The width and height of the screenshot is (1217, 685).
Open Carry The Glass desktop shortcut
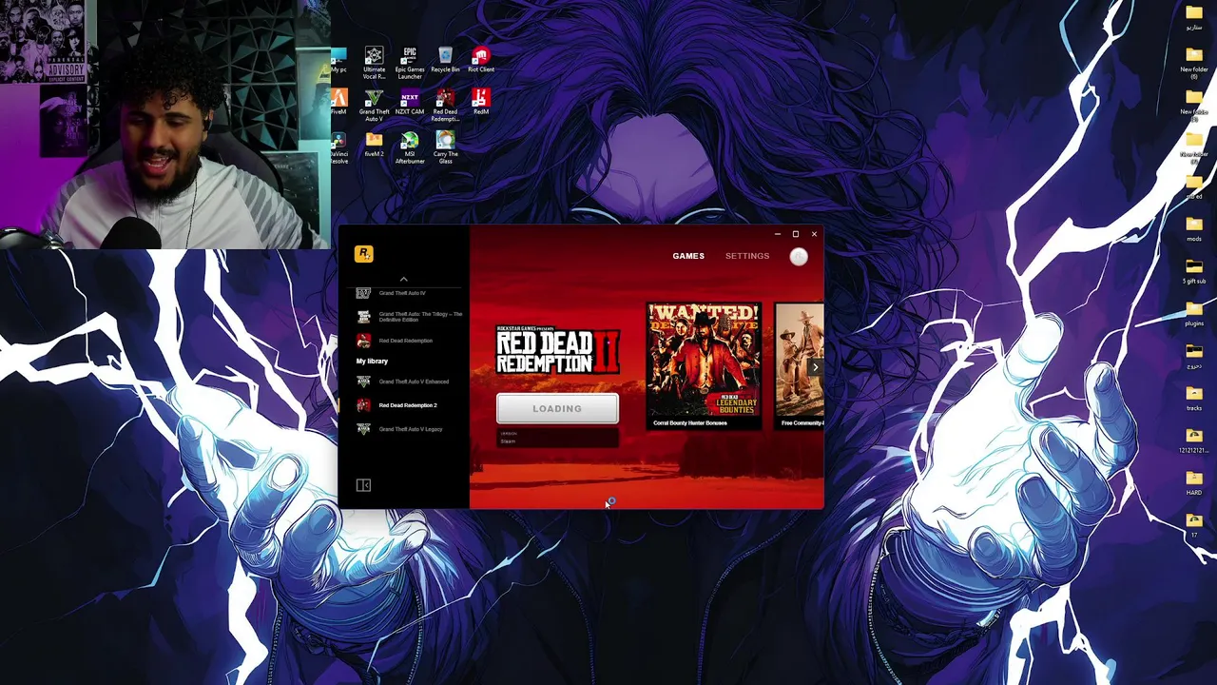point(445,147)
